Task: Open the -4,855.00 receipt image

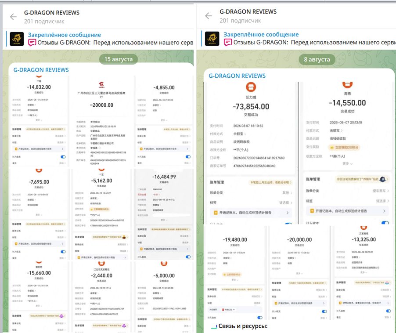Action: (x=164, y=121)
